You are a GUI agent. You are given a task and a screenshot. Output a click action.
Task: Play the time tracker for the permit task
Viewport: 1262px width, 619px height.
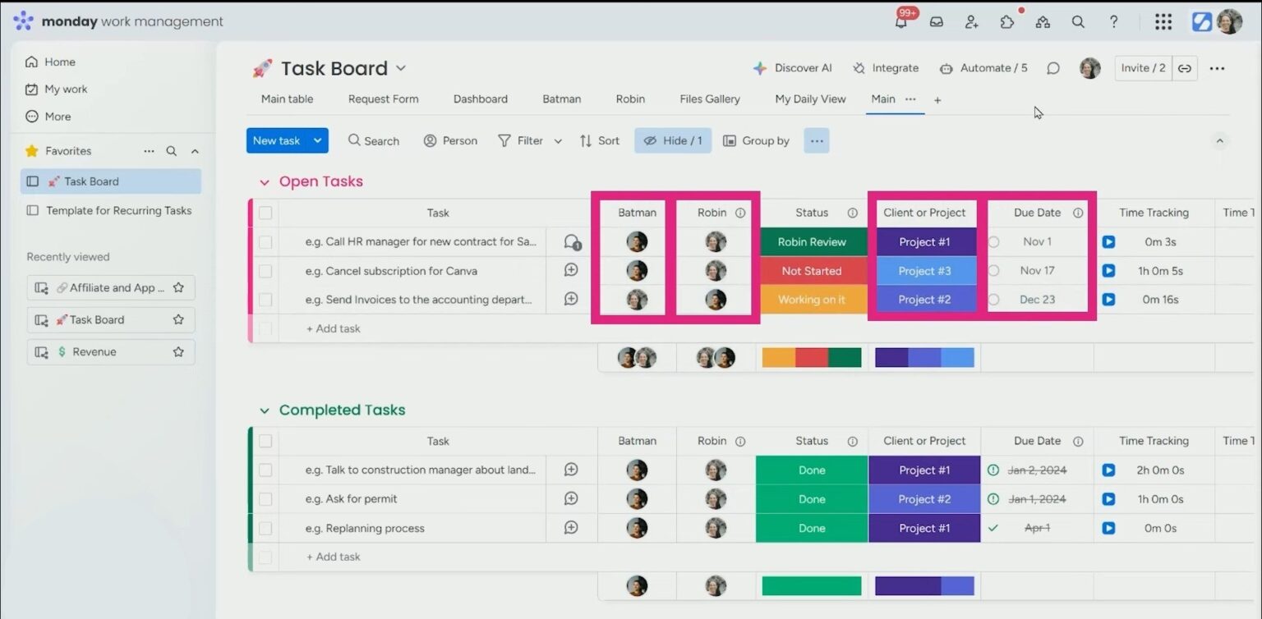pyautogui.click(x=1109, y=498)
